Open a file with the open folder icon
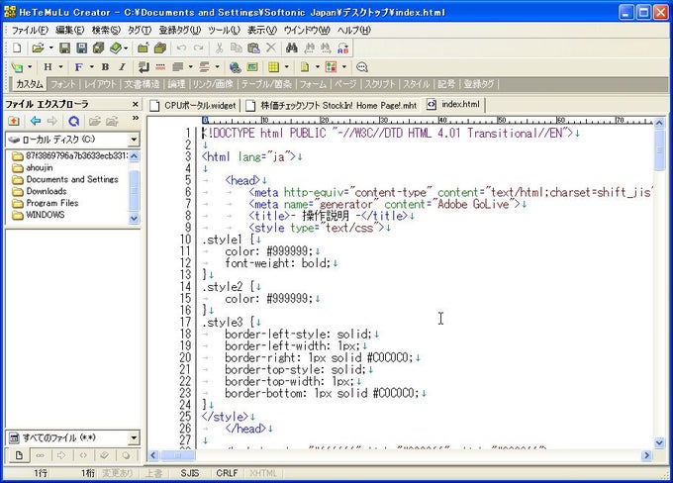The height and width of the screenshot is (483, 673). coord(38,48)
